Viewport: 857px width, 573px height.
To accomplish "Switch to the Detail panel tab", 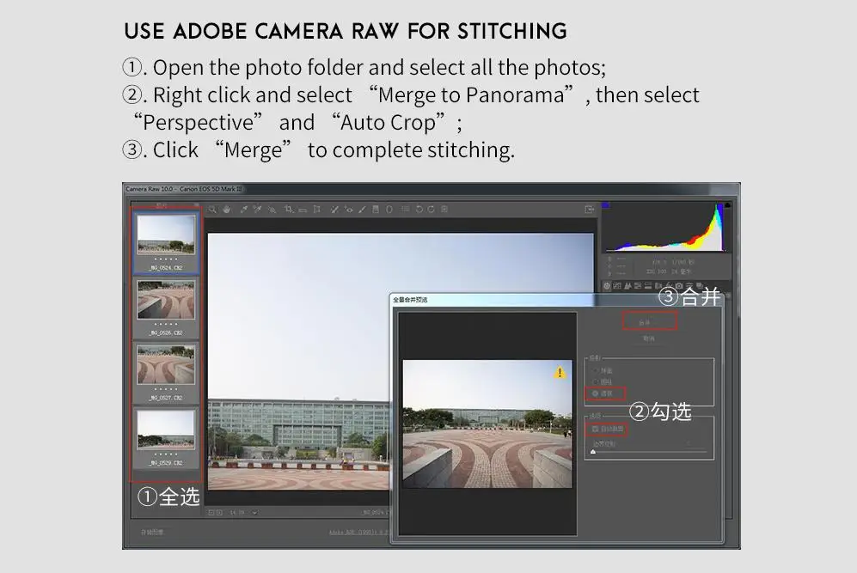I will click(627, 286).
